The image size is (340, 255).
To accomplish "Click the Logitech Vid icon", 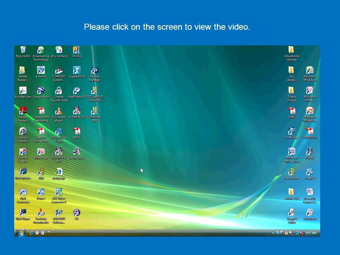I will pyautogui.click(x=77, y=72).
